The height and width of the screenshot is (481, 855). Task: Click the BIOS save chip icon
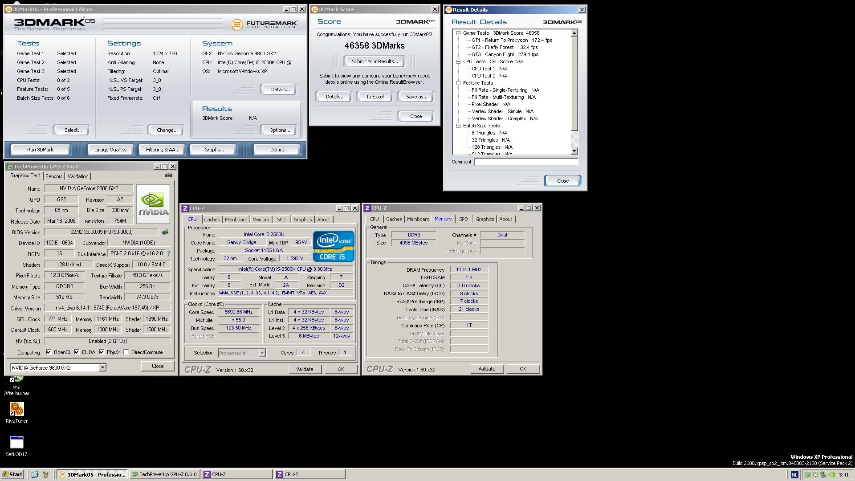(x=165, y=232)
